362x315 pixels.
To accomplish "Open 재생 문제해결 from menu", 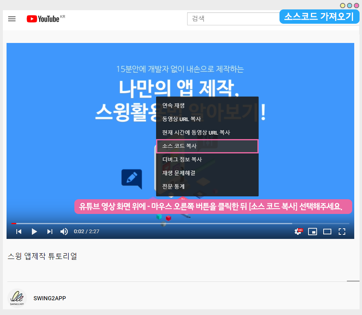I will [179, 173].
